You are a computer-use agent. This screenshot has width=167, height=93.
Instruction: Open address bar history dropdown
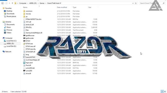click(x=133, y=3)
